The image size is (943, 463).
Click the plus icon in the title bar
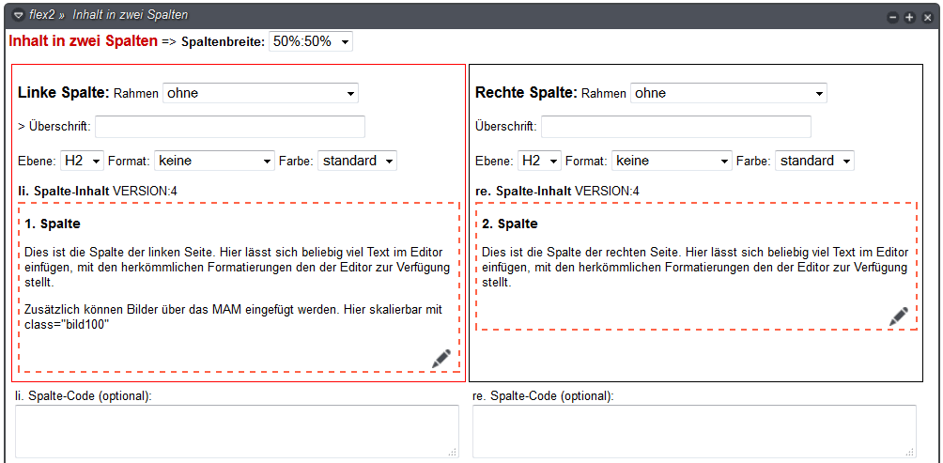click(909, 18)
